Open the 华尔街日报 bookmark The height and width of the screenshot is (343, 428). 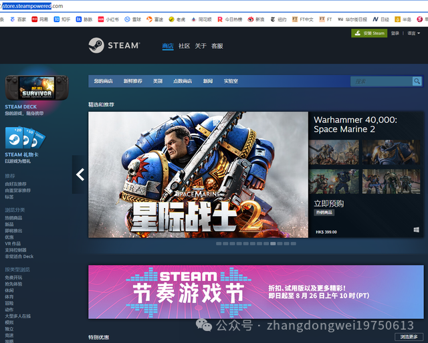[x=352, y=19]
